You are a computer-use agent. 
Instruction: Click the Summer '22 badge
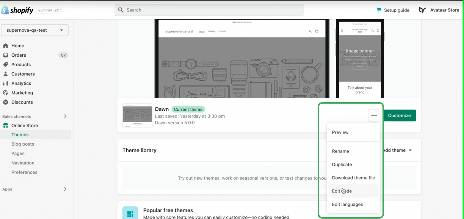pos(49,10)
